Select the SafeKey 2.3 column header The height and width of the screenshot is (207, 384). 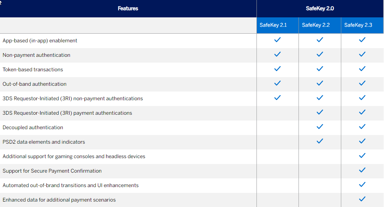(358, 25)
